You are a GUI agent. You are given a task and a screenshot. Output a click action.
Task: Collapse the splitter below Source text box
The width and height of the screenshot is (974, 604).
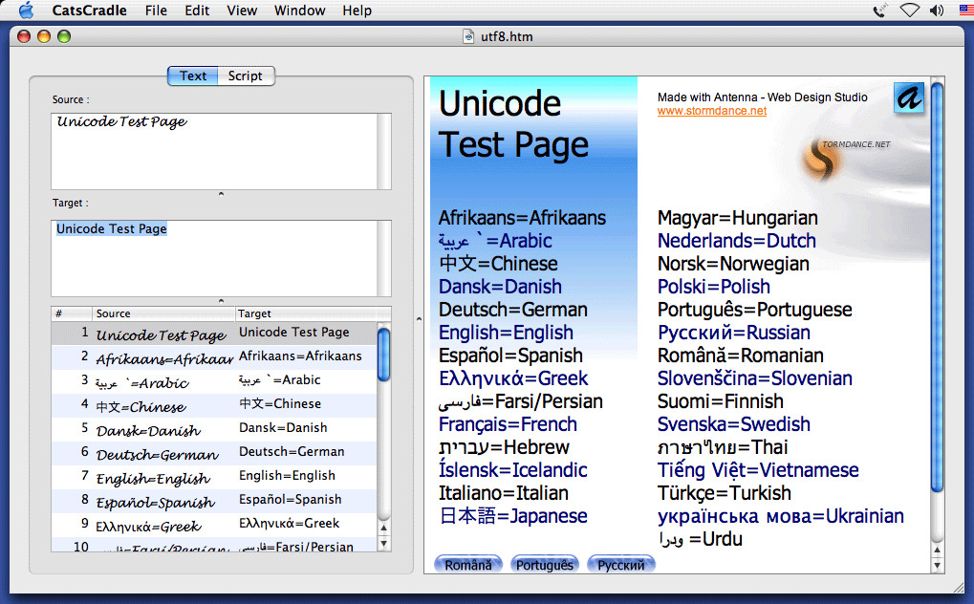(221, 195)
